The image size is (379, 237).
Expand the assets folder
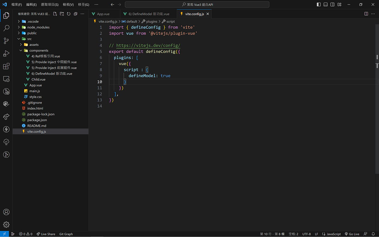click(x=34, y=45)
